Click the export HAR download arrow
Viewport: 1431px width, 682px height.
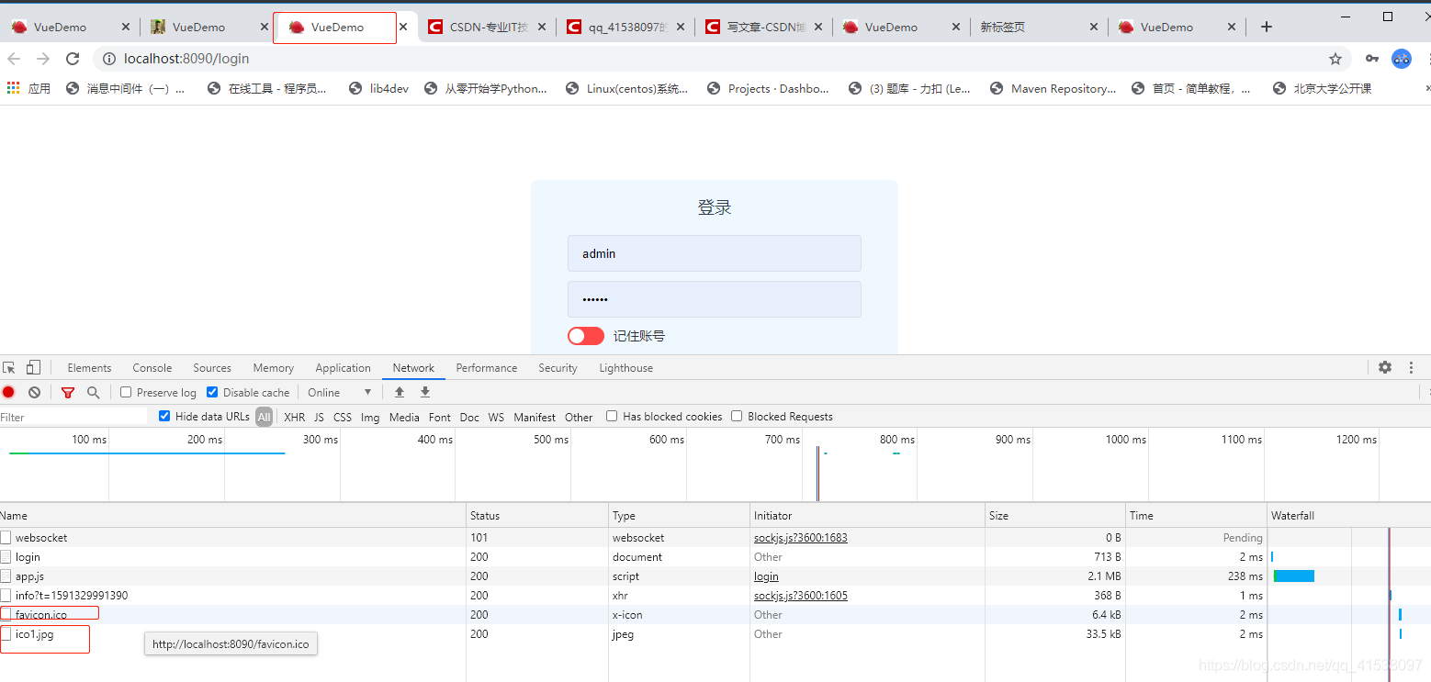425,392
